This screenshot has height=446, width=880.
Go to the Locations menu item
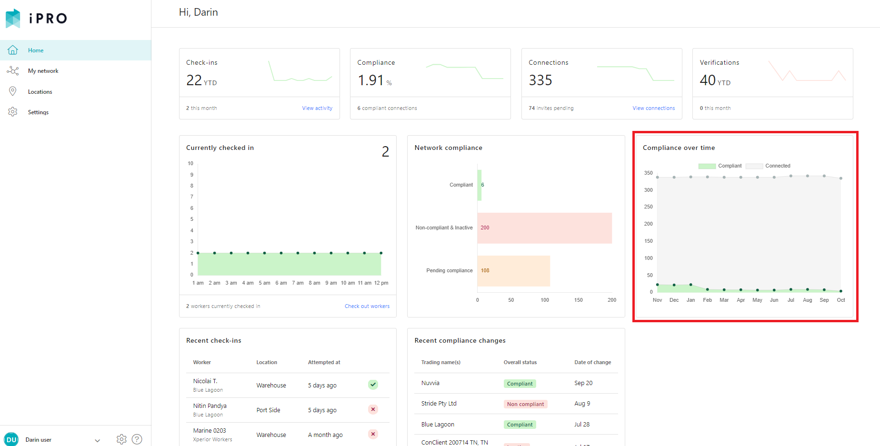click(76, 91)
